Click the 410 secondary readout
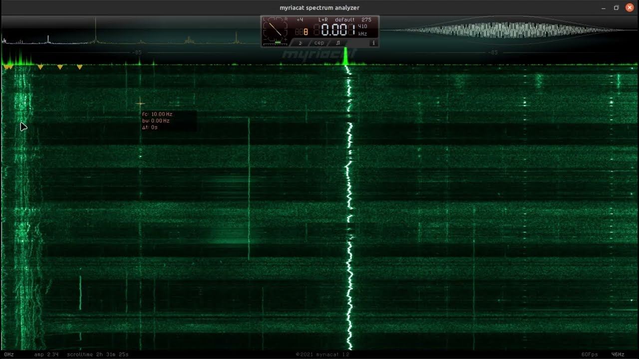The height and width of the screenshot is (359, 639). [362, 26]
